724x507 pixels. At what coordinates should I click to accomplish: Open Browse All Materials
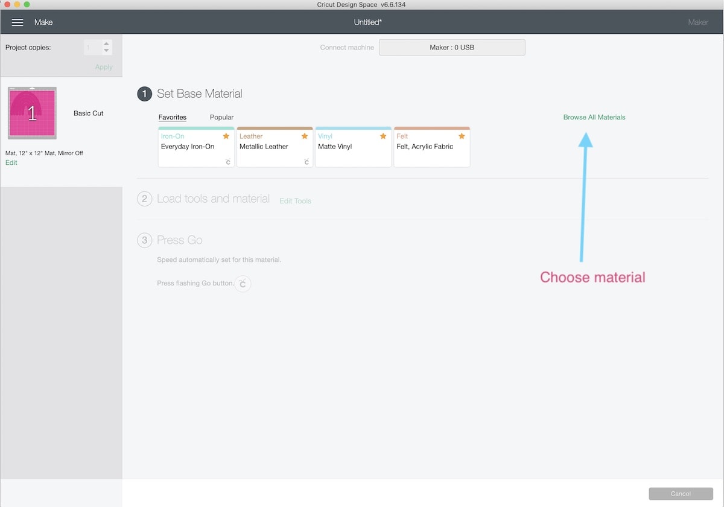[594, 117]
